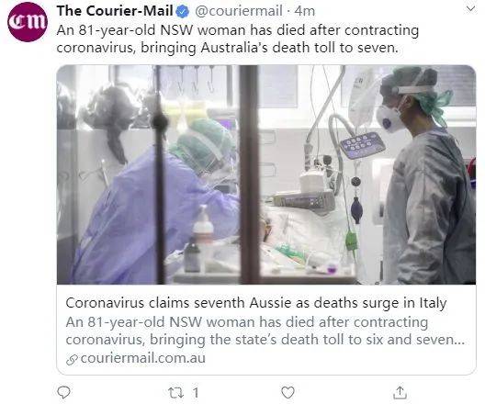Click the tweet text about NSW woman
Viewport: 485px width, 404px height.
238,39
